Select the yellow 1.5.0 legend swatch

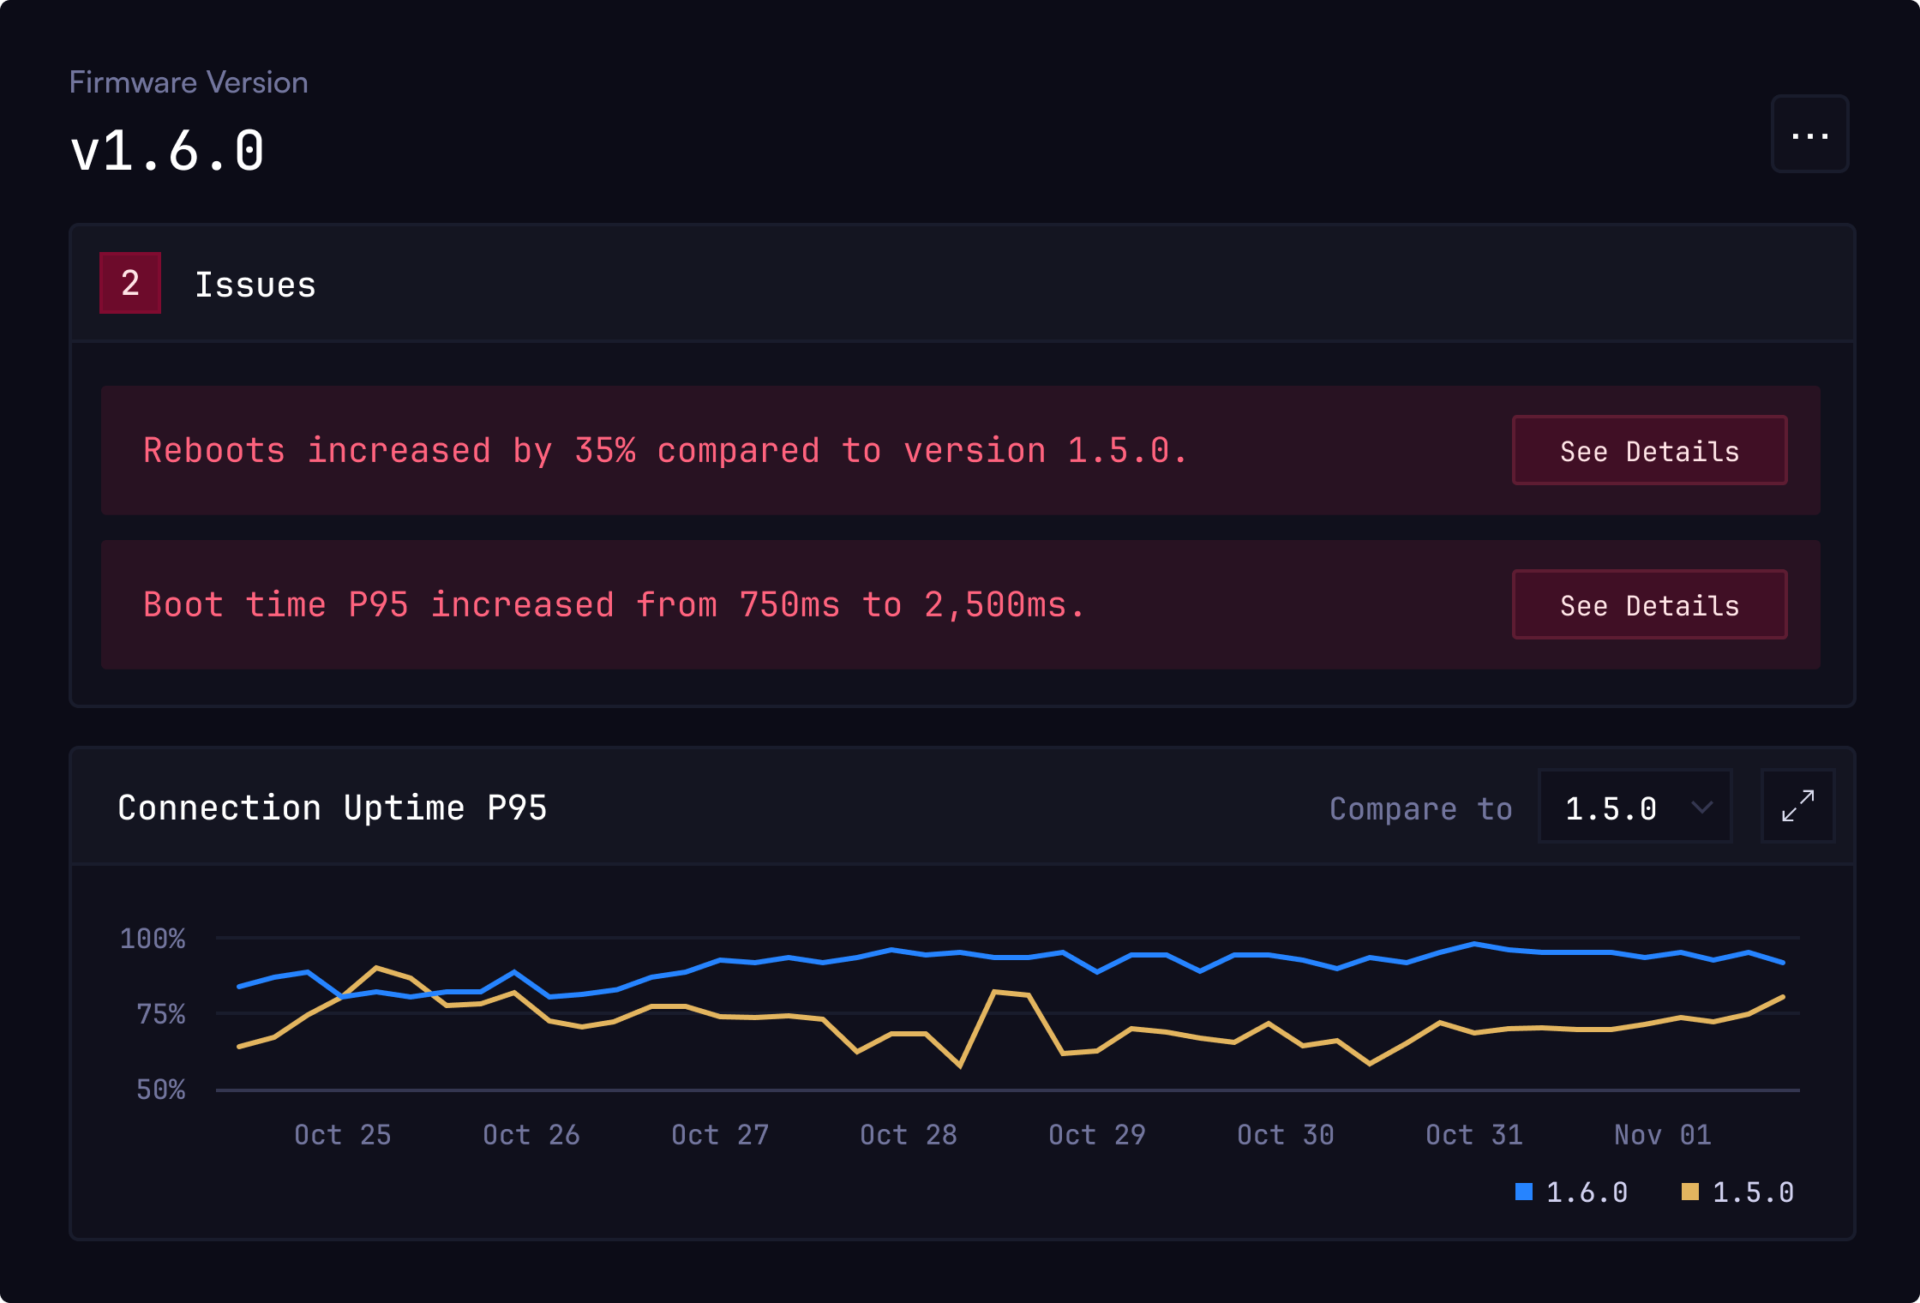(1691, 1191)
